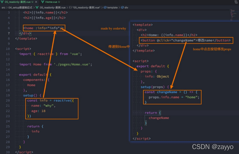239x154 pixels.
Task: Click line number 13 in the gutter
Action: (8, 64)
